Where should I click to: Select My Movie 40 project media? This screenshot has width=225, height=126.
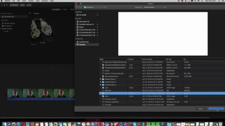(14, 17)
